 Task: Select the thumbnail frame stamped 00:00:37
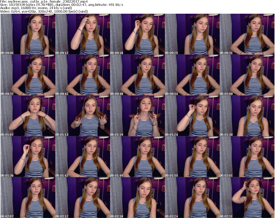pos(28,75)
